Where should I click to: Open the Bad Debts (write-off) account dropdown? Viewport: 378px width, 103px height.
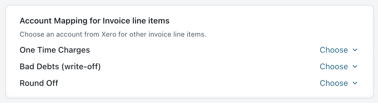pos(339,67)
